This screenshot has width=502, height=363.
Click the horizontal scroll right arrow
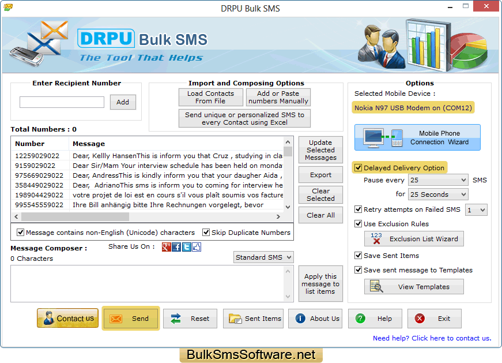278,217
